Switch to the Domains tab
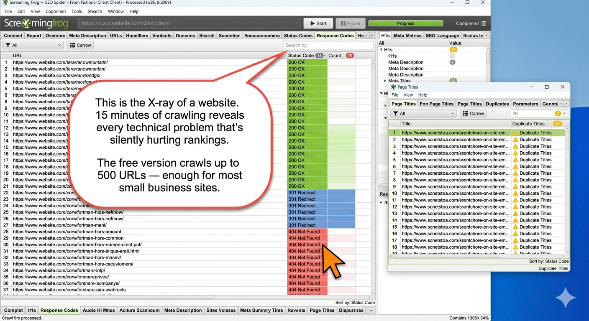This screenshot has width=589, height=321. point(185,36)
